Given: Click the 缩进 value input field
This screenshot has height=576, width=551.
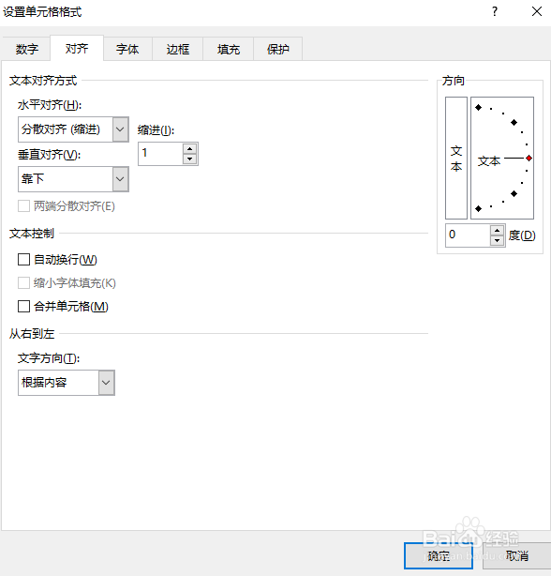Looking at the screenshot, I should tap(160, 154).
